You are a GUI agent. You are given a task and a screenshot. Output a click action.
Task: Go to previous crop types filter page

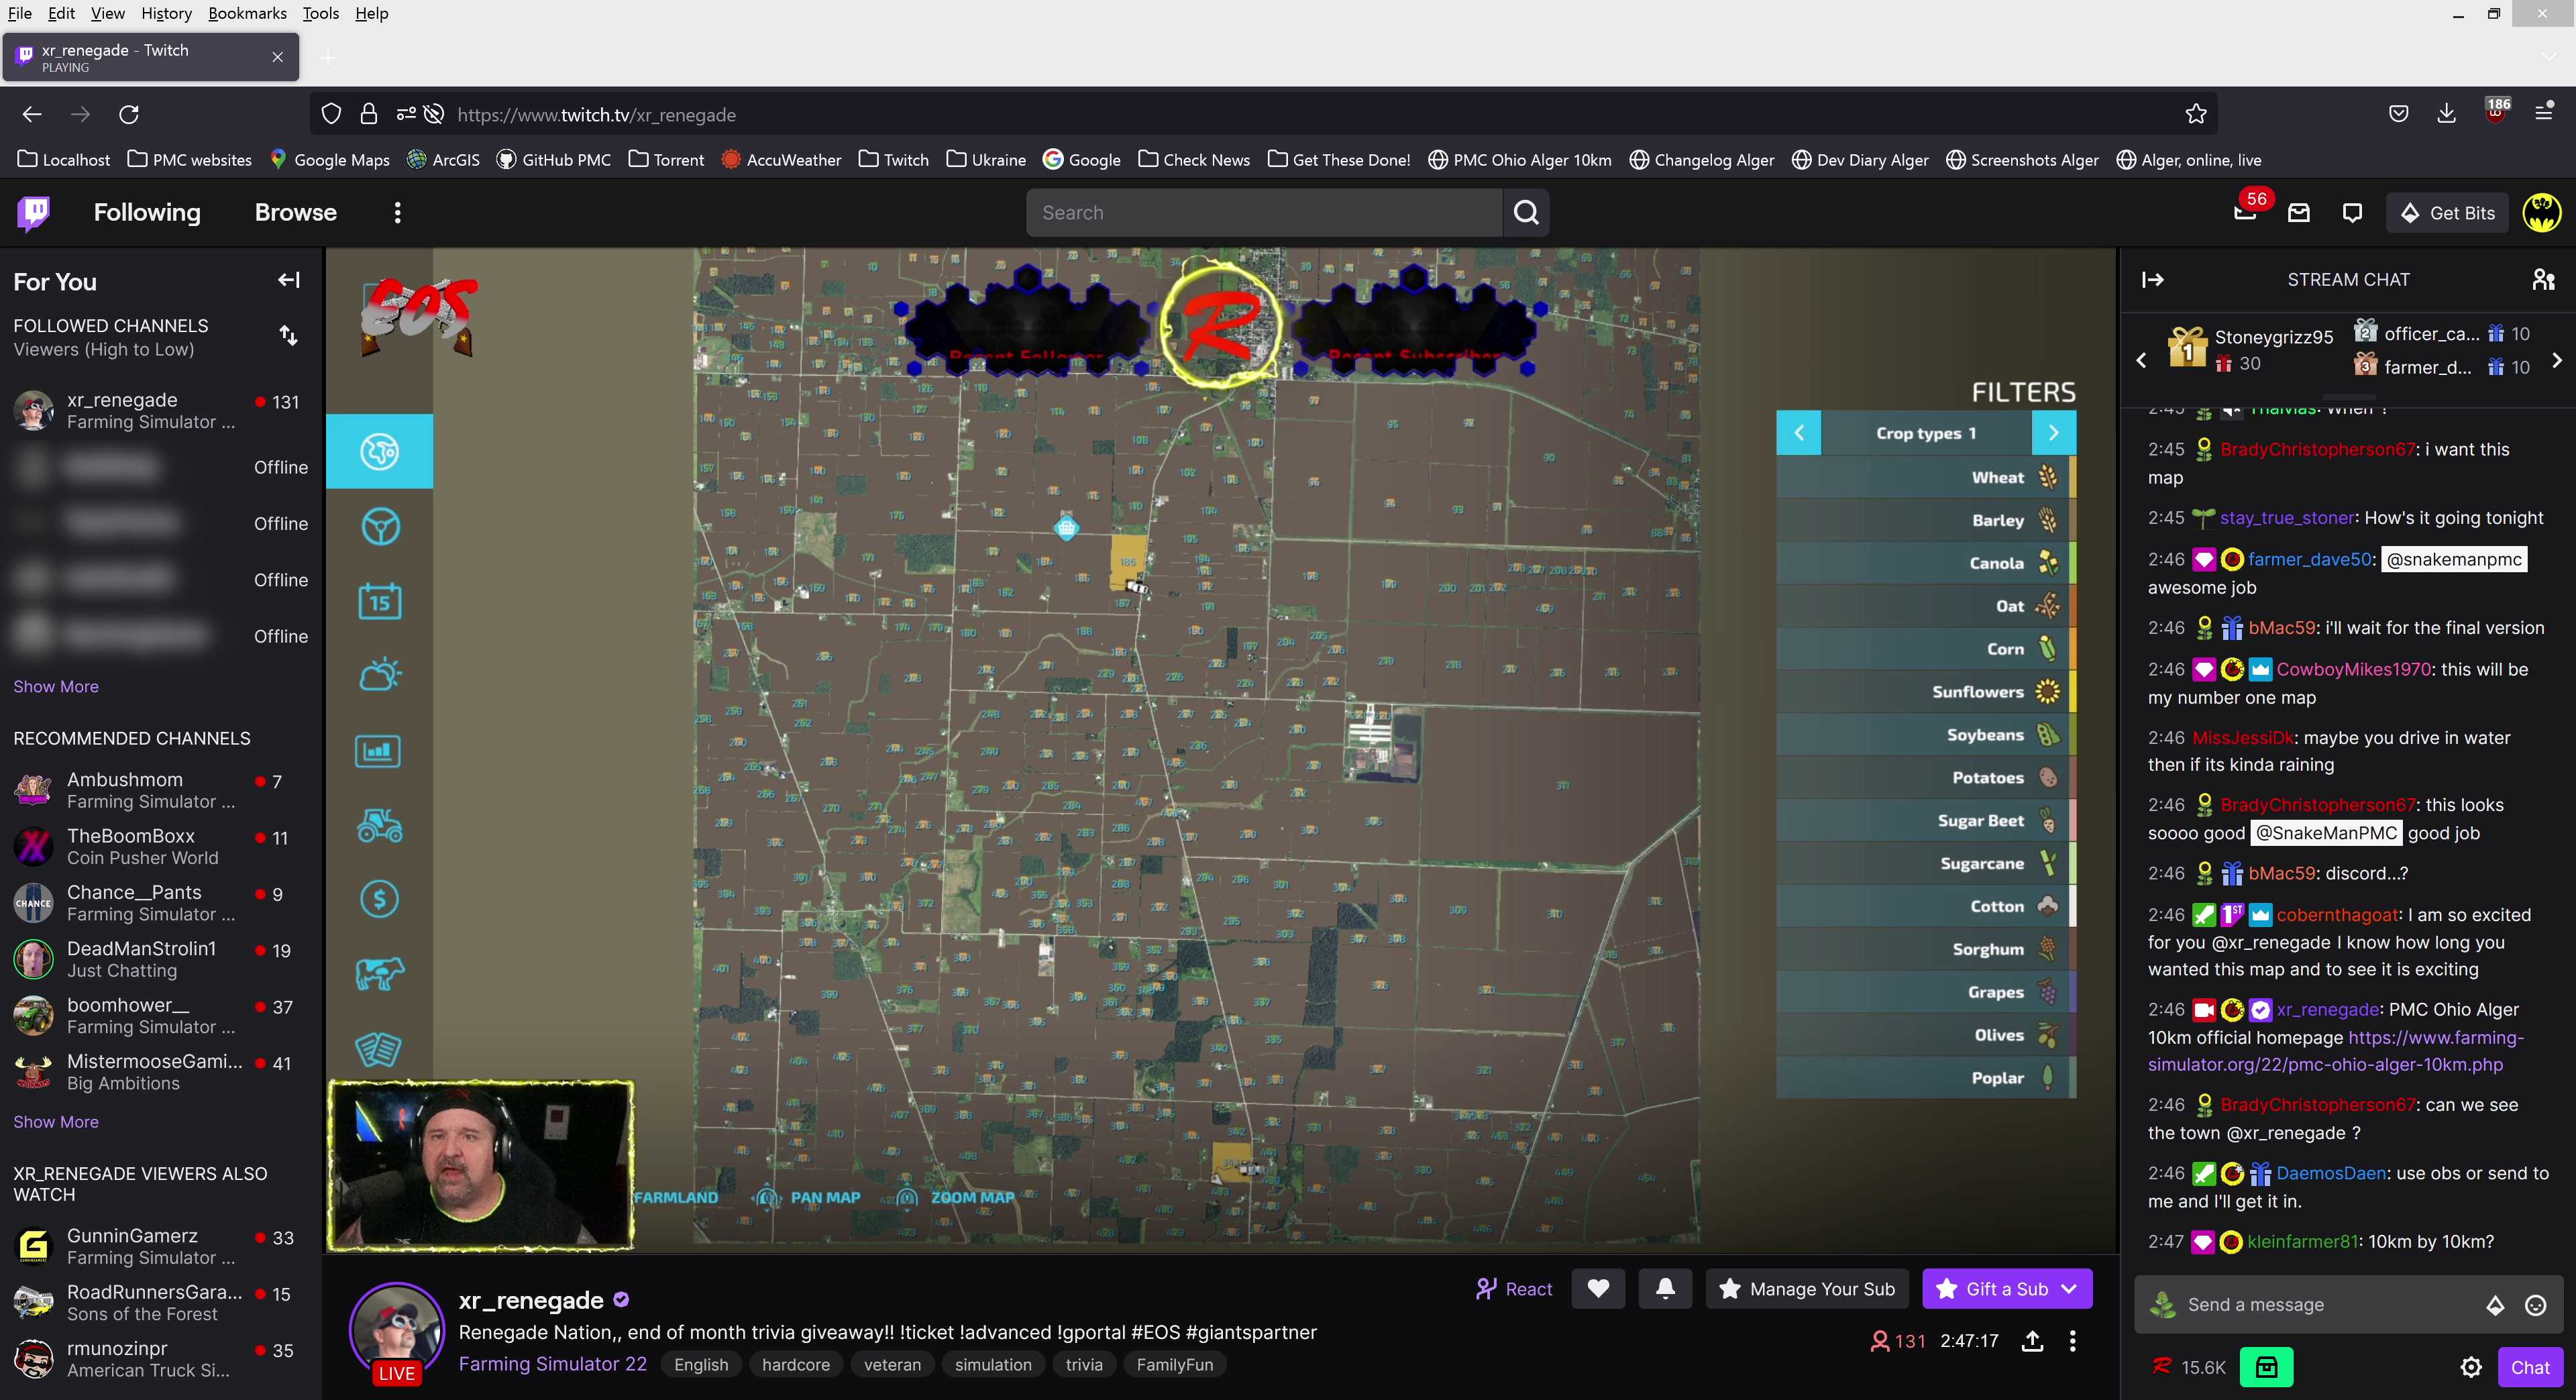1798,433
